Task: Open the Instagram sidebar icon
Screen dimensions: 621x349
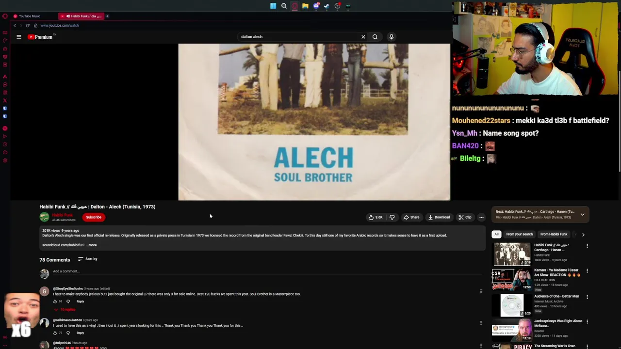Action: pos(5,93)
